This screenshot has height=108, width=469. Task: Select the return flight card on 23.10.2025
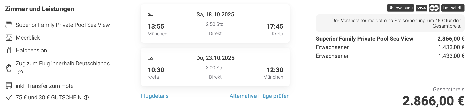(x=215, y=67)
